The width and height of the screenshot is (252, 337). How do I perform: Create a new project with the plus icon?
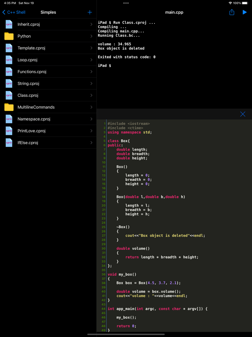pyautogui.click(x=89, y=12)
